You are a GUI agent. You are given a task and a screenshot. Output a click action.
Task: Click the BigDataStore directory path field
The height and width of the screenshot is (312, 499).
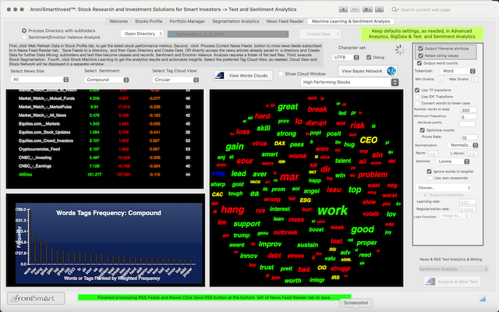(x=228, y=34)
